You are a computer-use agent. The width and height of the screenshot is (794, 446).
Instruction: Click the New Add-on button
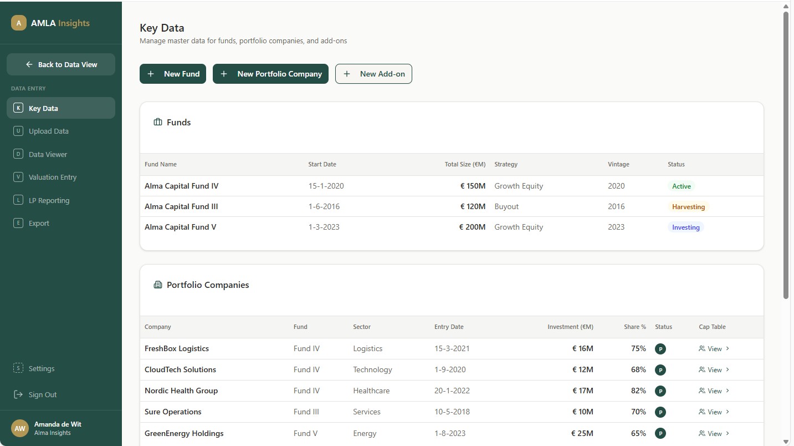coord(373,74)
